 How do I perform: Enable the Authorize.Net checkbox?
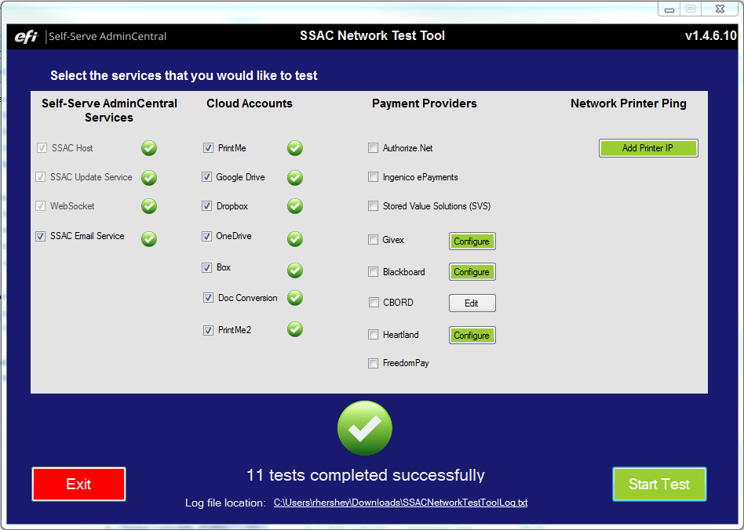pos(374,148)
